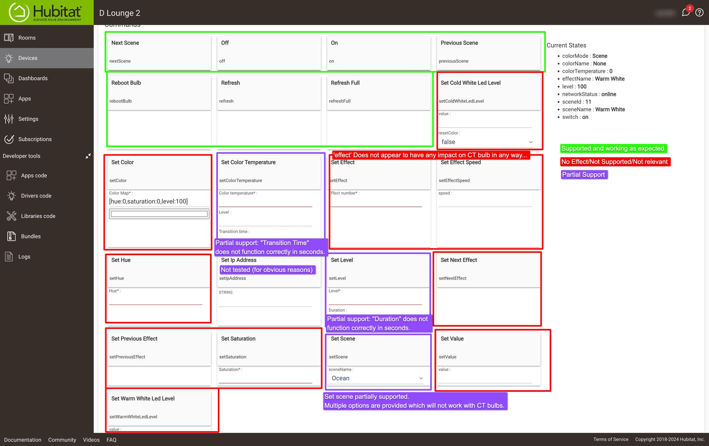Image resolution: width=709 pixels, height=446 pixels.
Task: Collapse Developer tools with arrow icon
Action: 88,156
